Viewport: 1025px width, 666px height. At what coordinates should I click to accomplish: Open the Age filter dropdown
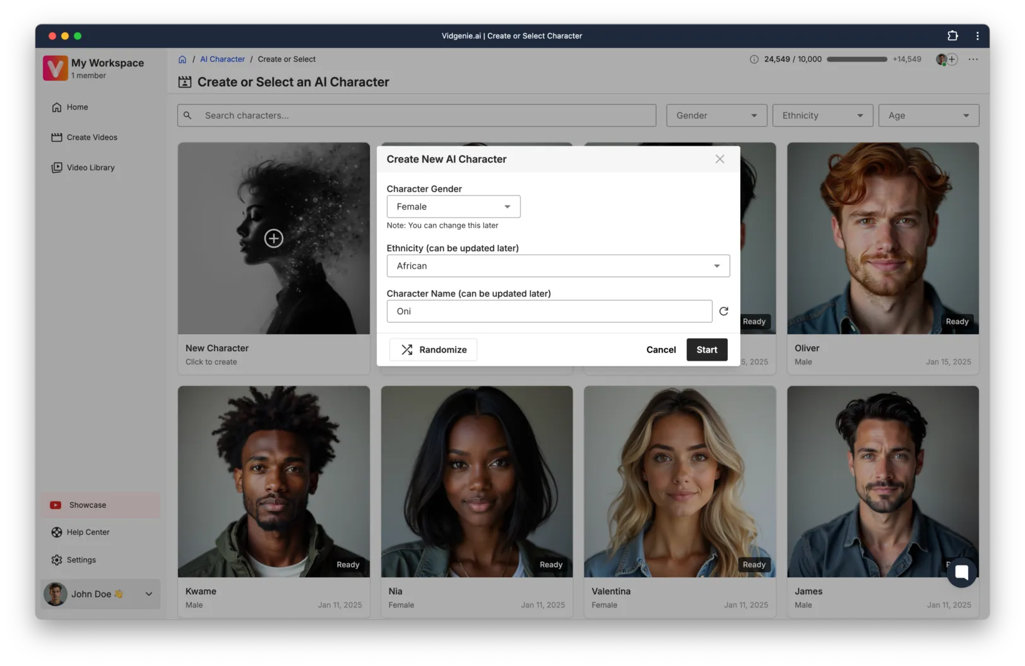coord(928,115)
